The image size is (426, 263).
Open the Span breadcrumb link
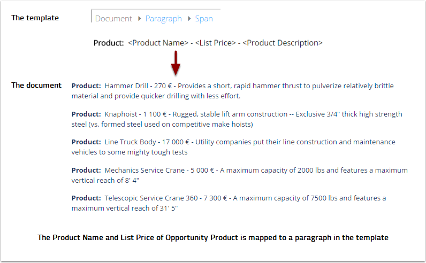click(x=204, y=19)
